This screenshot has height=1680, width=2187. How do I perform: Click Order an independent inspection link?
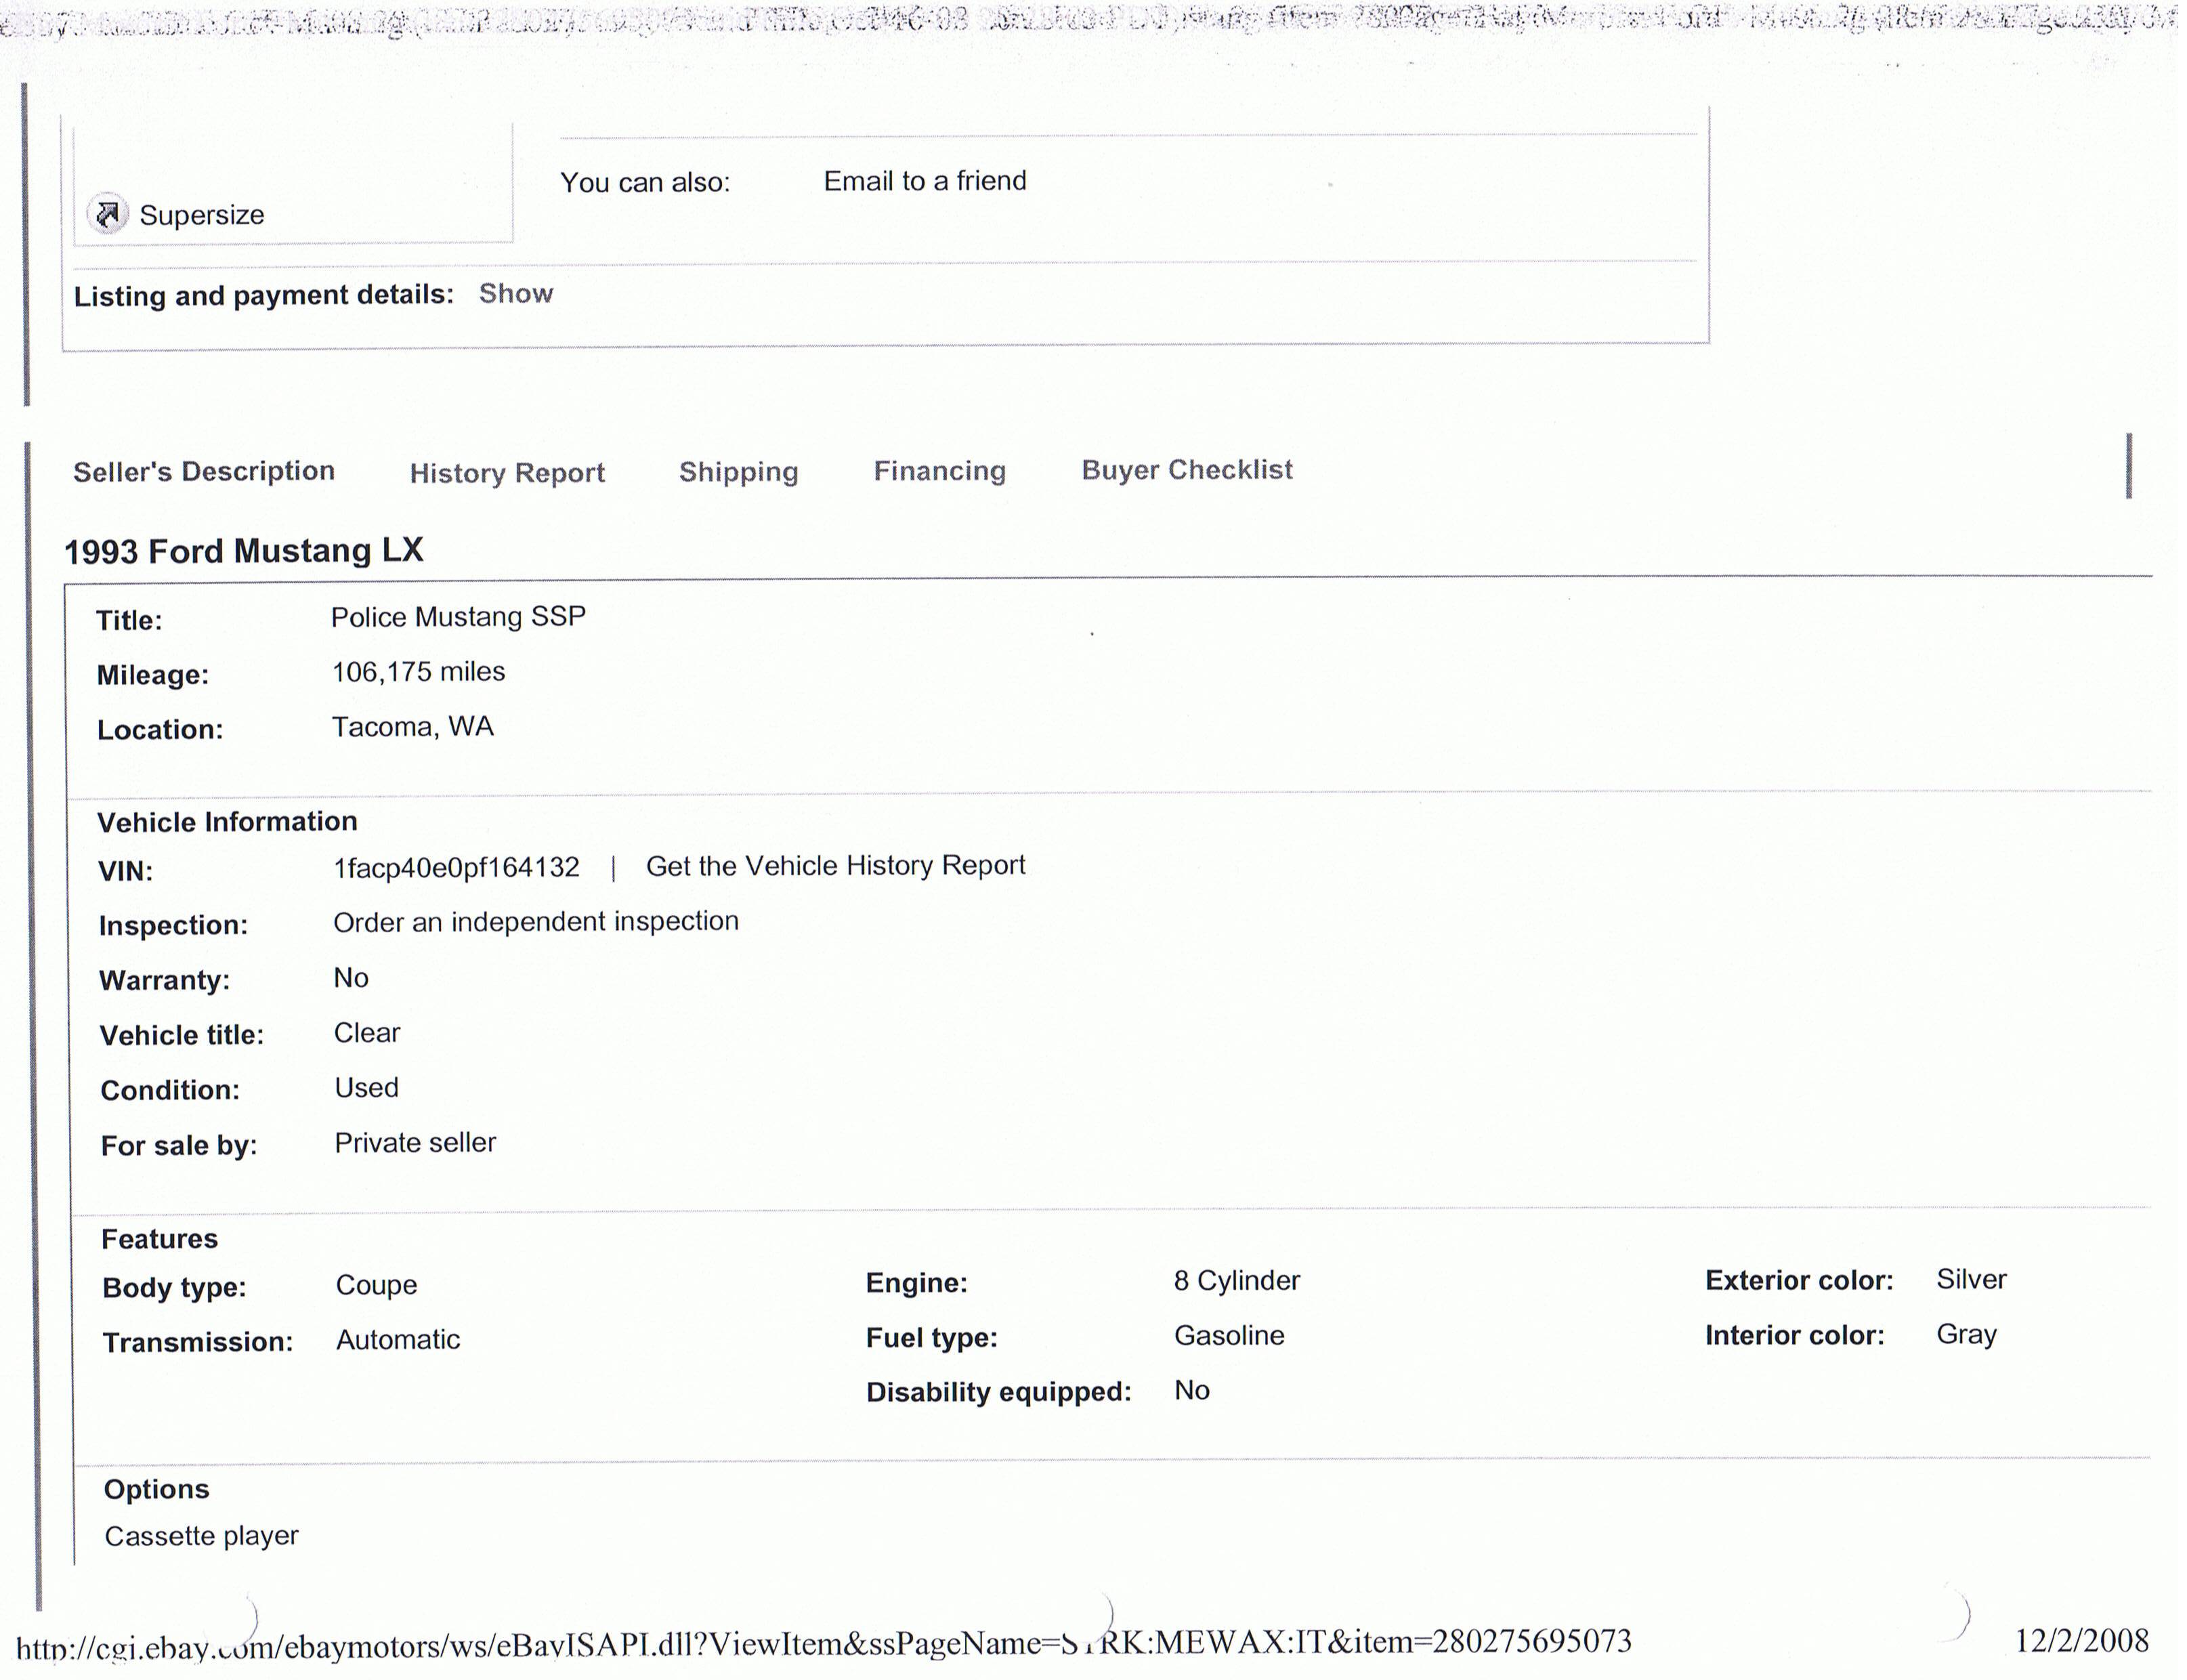click(536, 921)
